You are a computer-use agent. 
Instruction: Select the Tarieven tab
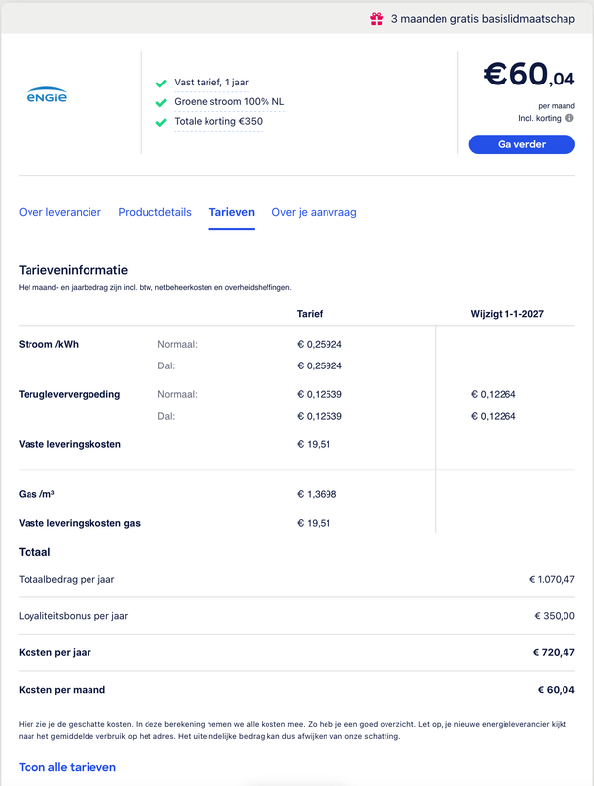(232, 212)
